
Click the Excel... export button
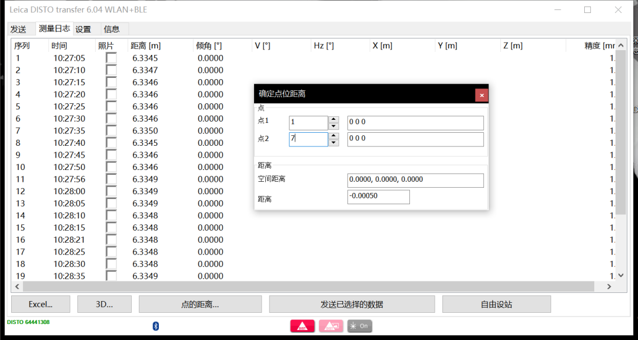40,304
